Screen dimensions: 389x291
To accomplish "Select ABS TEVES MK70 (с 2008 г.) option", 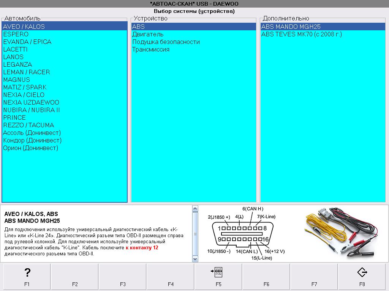I will click(323, 34).
